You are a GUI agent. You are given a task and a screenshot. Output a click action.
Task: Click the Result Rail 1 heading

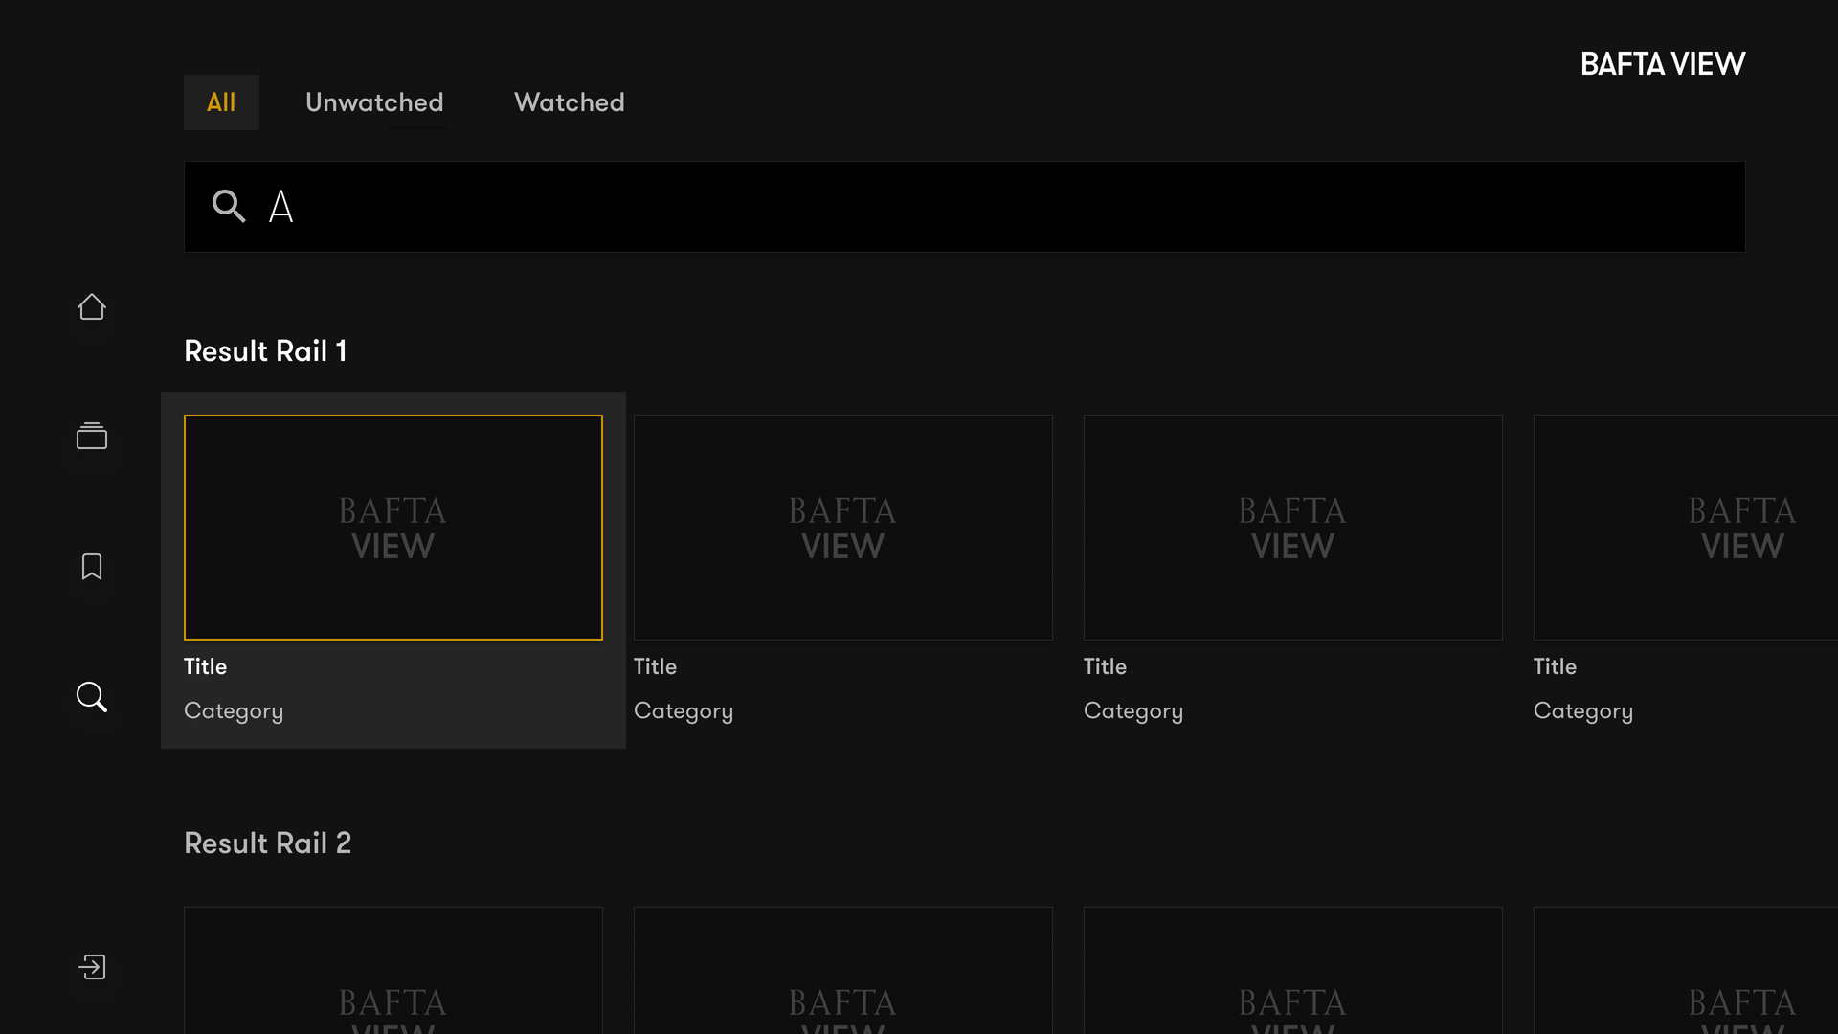point(265,350)
